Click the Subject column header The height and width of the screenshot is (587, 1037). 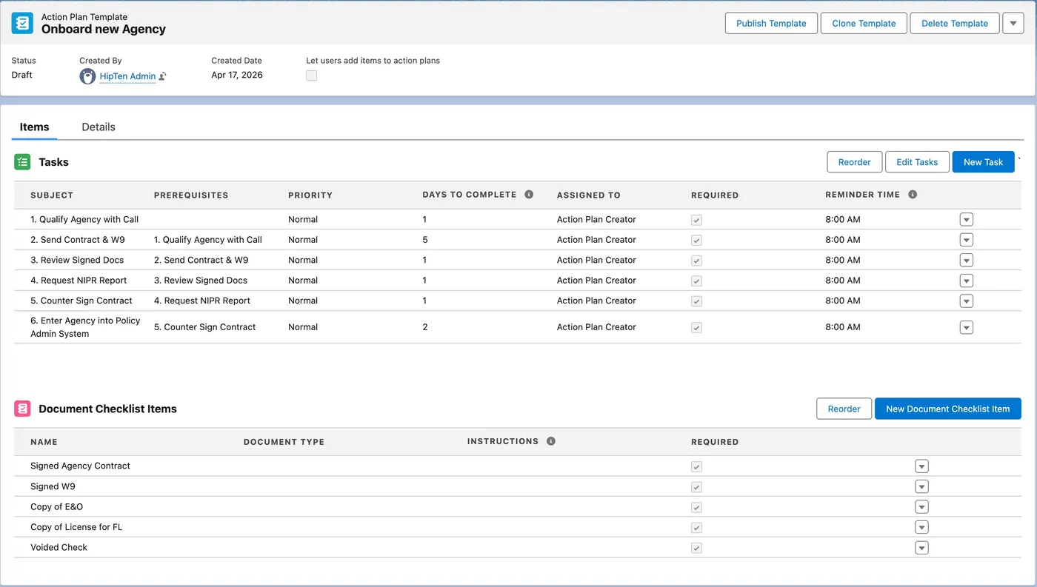click(x=52, y=195)
